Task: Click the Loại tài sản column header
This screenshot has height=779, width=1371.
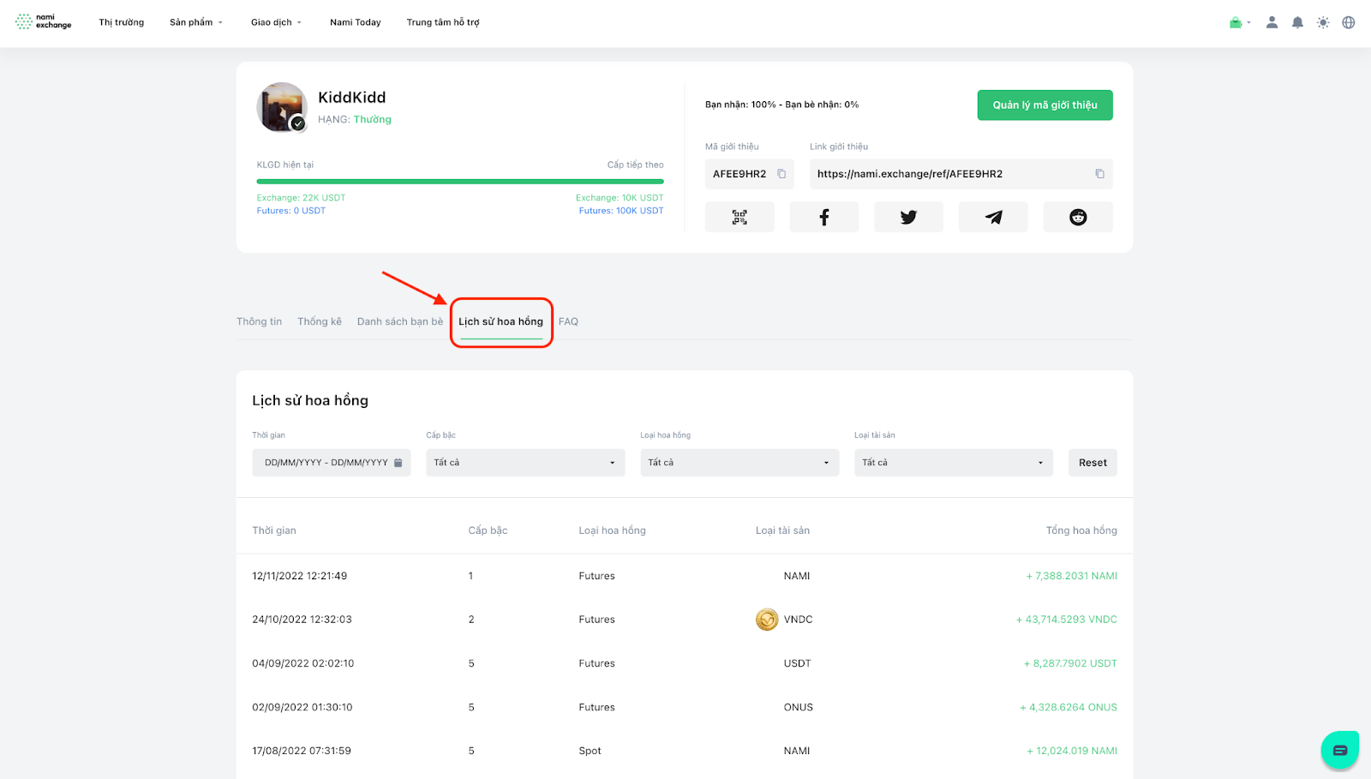Action: click(x=782, y=530)
